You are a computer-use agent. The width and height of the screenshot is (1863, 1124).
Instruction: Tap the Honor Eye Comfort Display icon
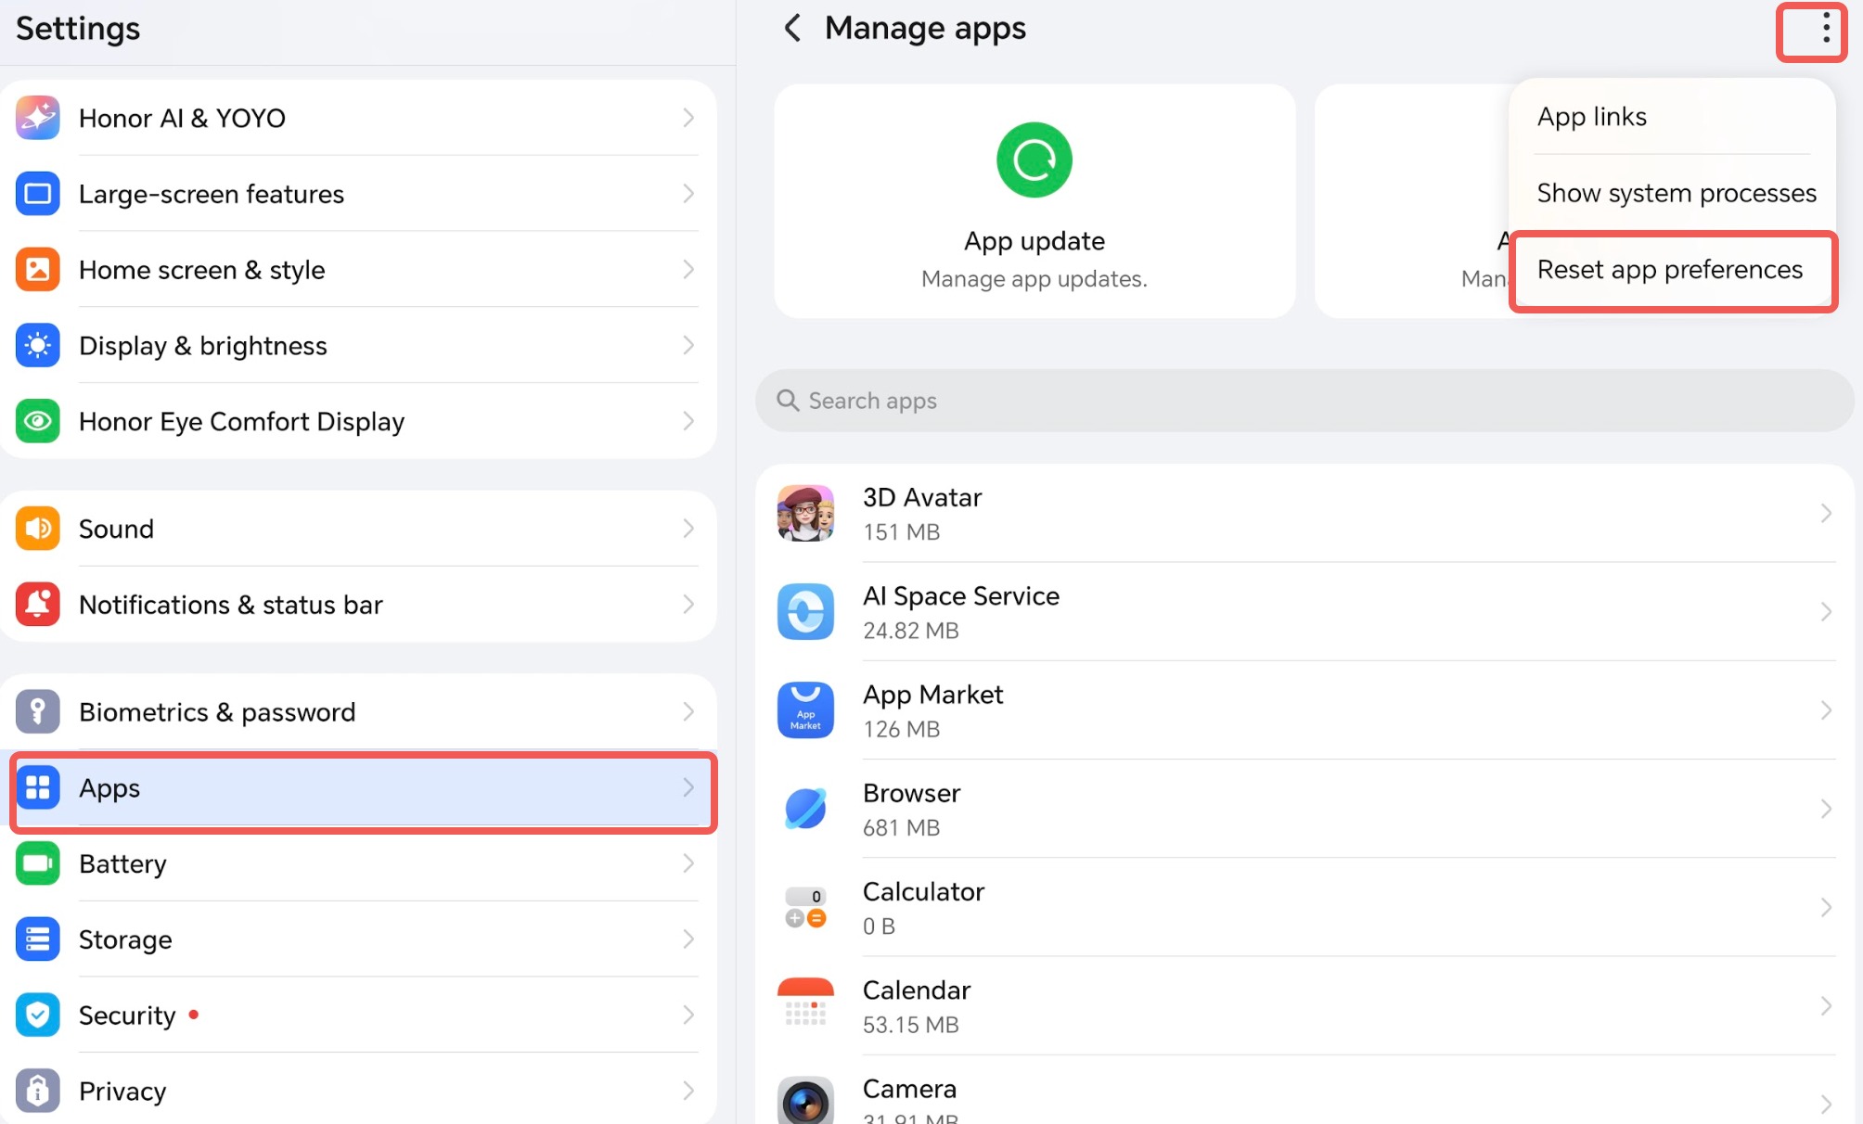coord(38,421)
